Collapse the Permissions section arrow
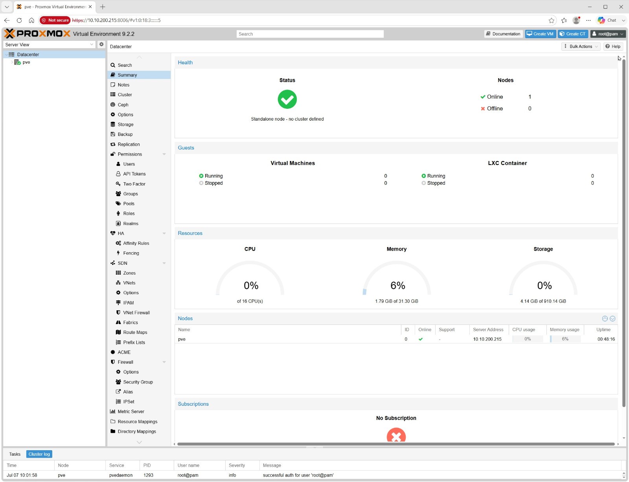The height and width of the screenshot is (482, 629). point(164,154)
